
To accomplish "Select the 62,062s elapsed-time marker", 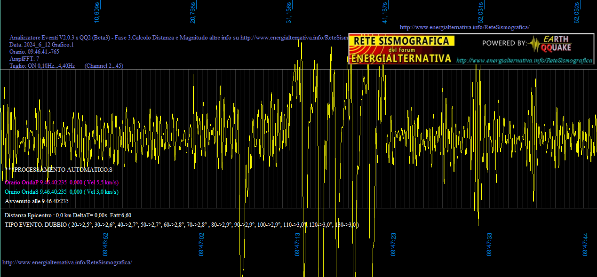I will (576, 13).
